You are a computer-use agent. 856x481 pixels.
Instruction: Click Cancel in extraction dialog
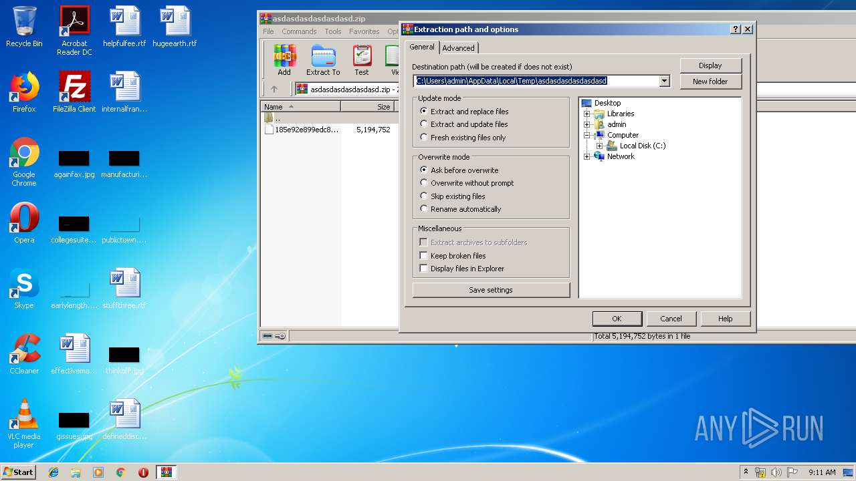point(671,319)
